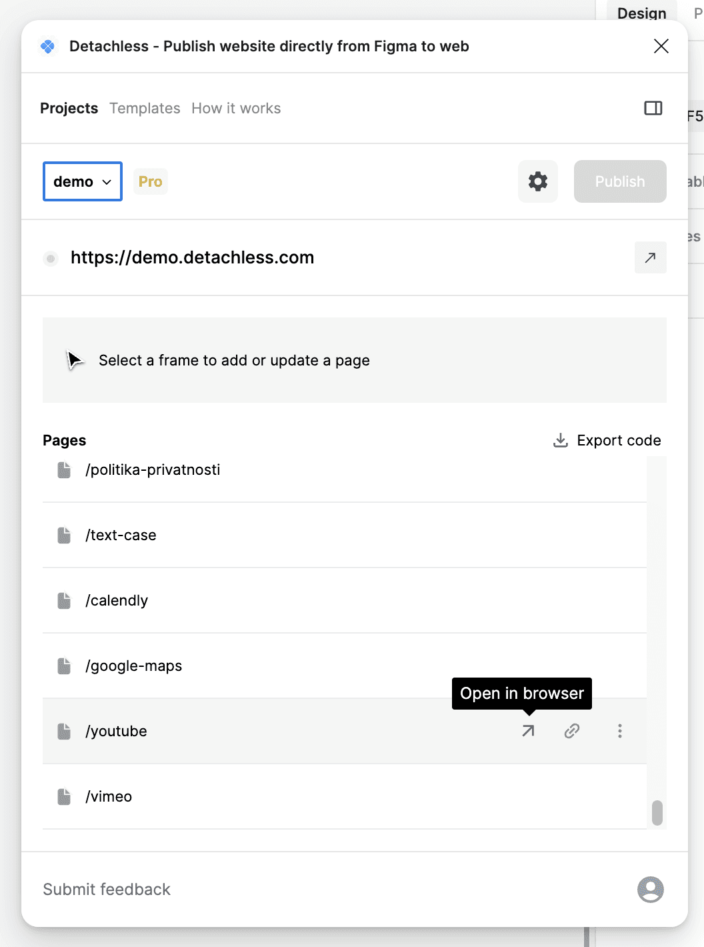Open settings with the gear icon
704x947 pixels.
coord(537,181)
